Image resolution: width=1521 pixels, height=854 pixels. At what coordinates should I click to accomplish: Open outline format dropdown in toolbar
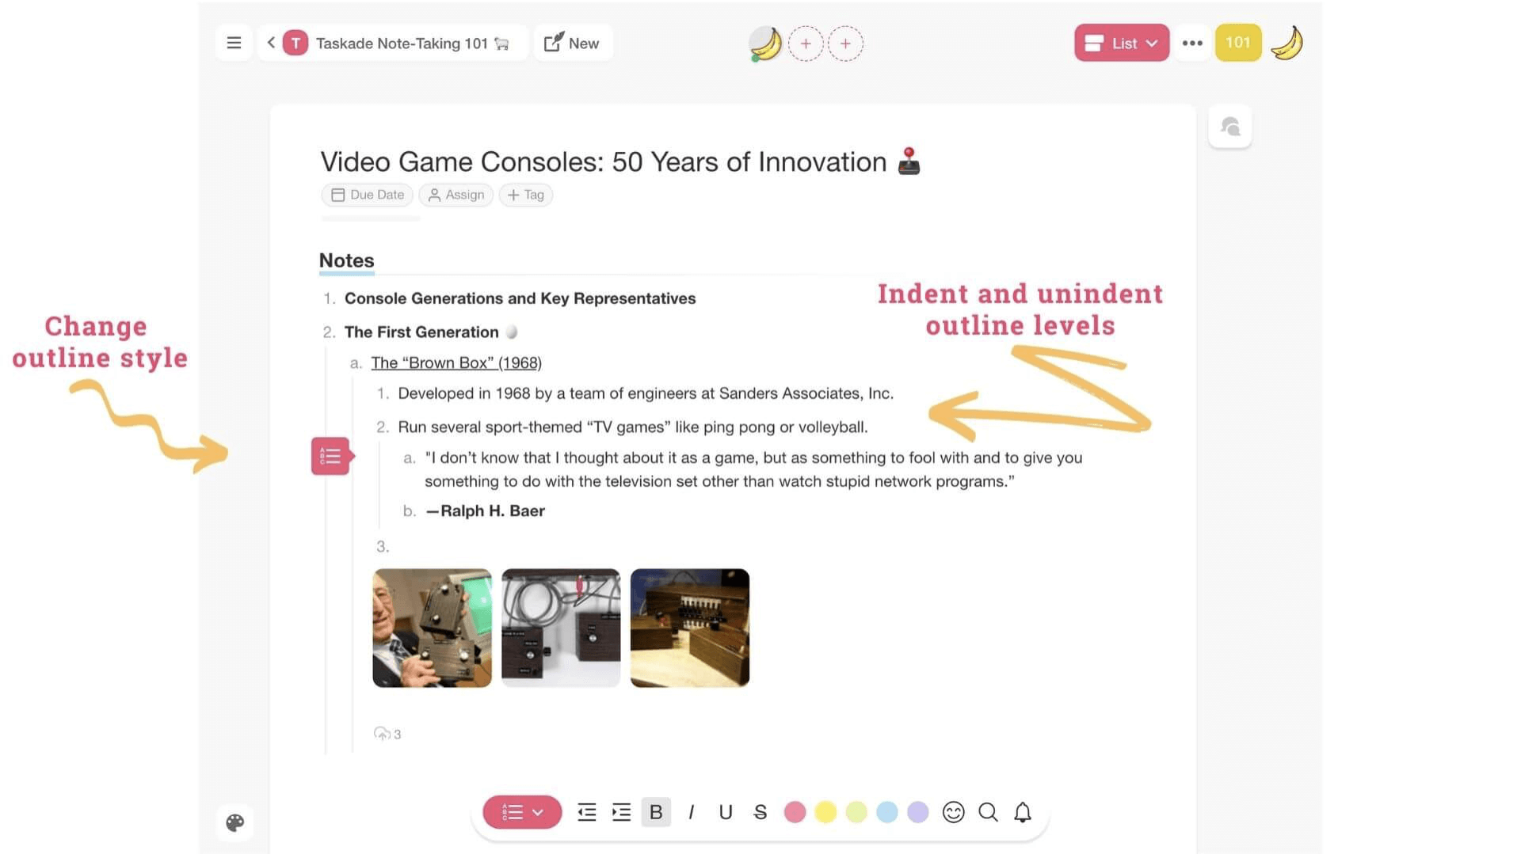[x=522, y=812]
